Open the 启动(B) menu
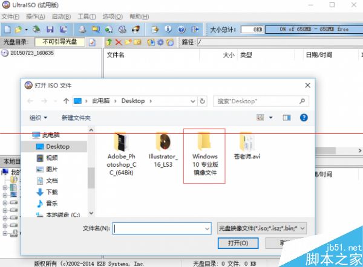The width and height of the screenshot is (363, 267). [x=61, y=17]
